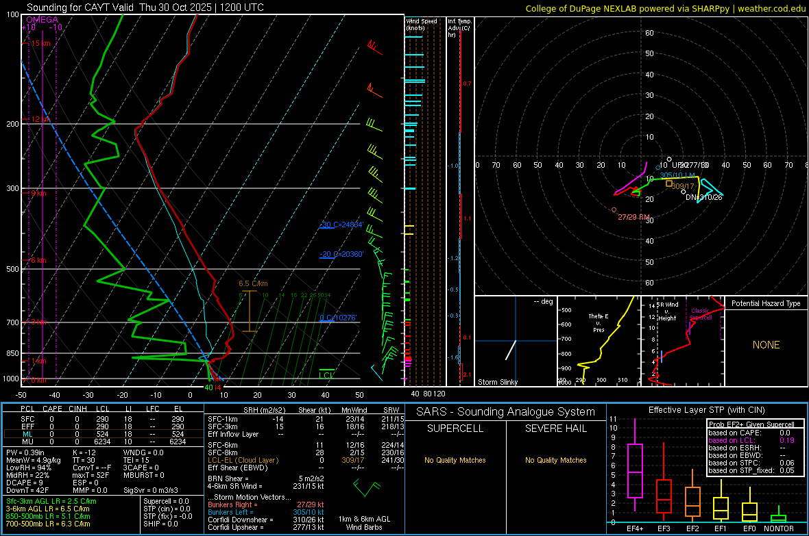Click the 'SARS - Sounding Analogue System' header
809x536 pixels.
click(x=506, y=412)
